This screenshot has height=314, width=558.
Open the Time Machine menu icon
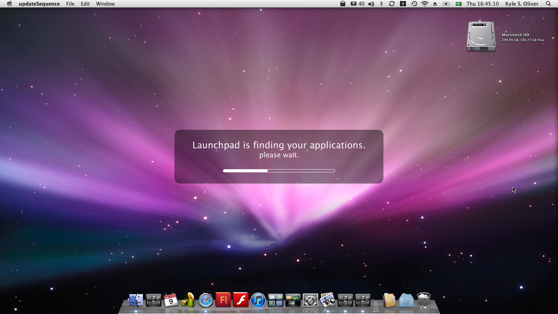[414, 4]
